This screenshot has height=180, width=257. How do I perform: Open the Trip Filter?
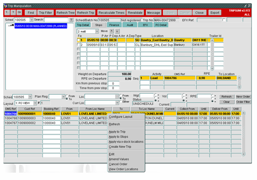pos(45,12)
